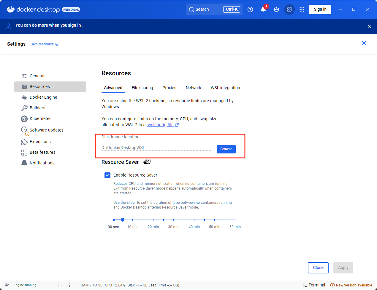377x290 pixels.
Task: Click the Close button at bottom
Action: [318, 268]
